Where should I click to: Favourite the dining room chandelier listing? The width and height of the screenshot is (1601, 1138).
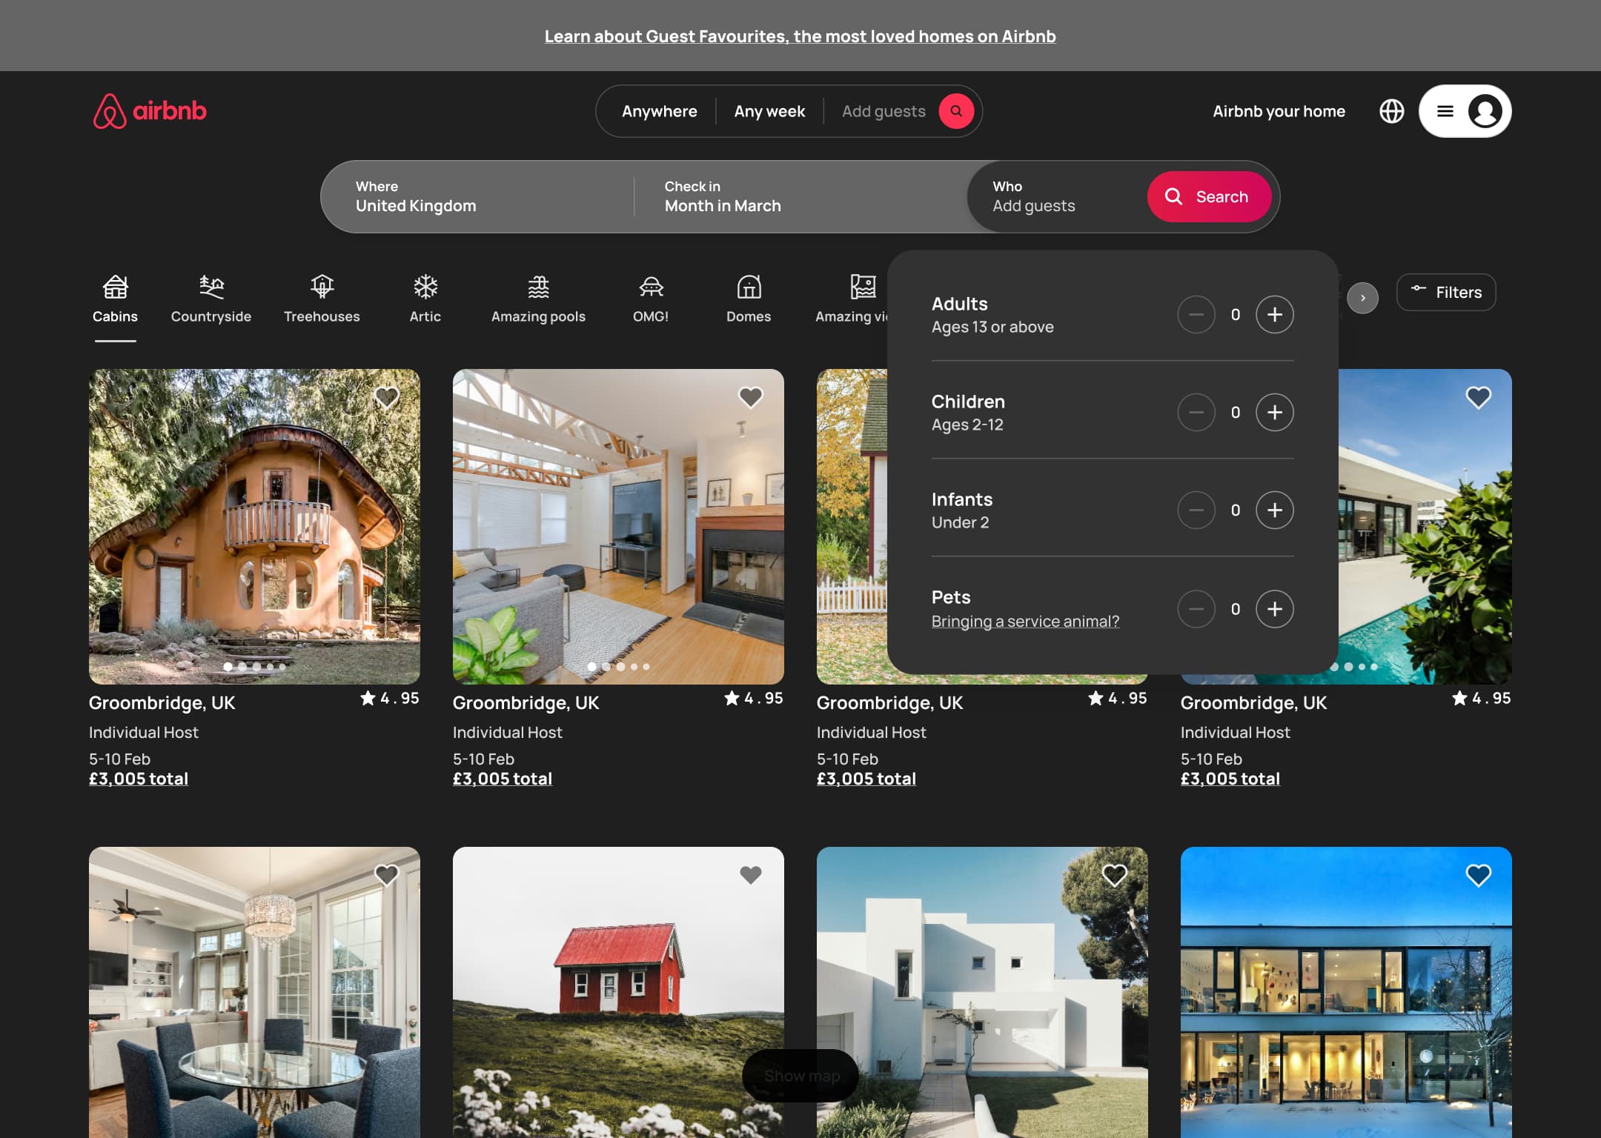(386, 875)
